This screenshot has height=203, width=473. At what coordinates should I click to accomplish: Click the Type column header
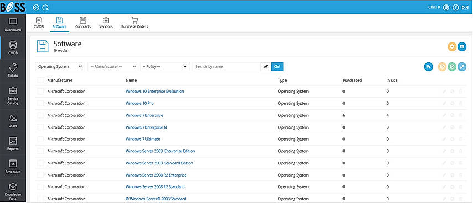tap(282, 81)
